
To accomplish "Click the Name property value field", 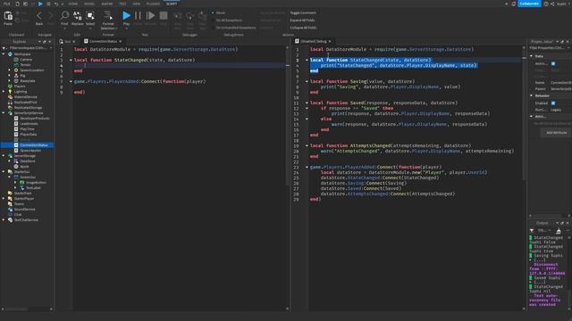I will click(x=561, y=83).
